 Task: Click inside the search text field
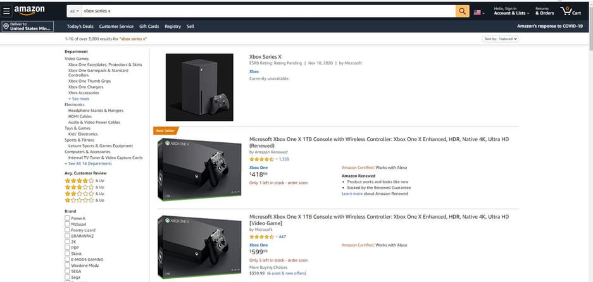[x=266, y=11]
